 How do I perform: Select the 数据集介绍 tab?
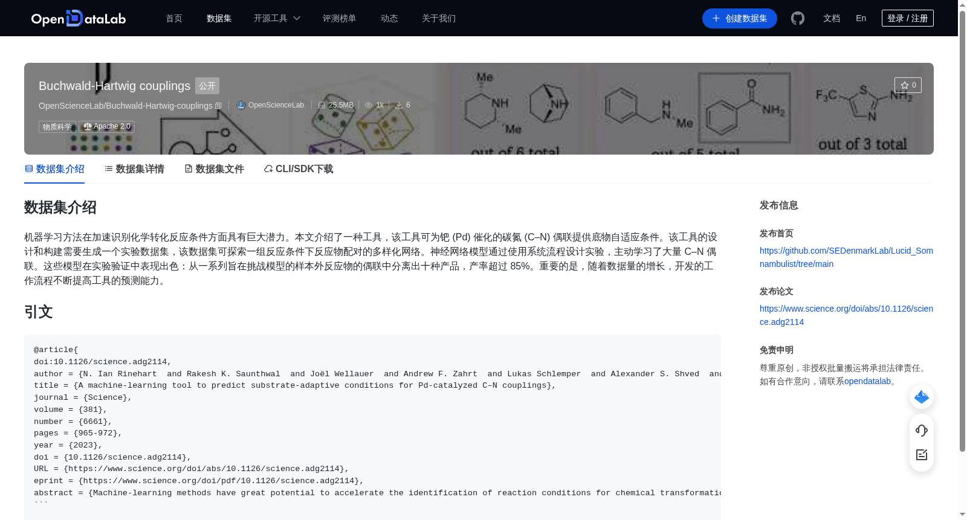click(54, 169)
